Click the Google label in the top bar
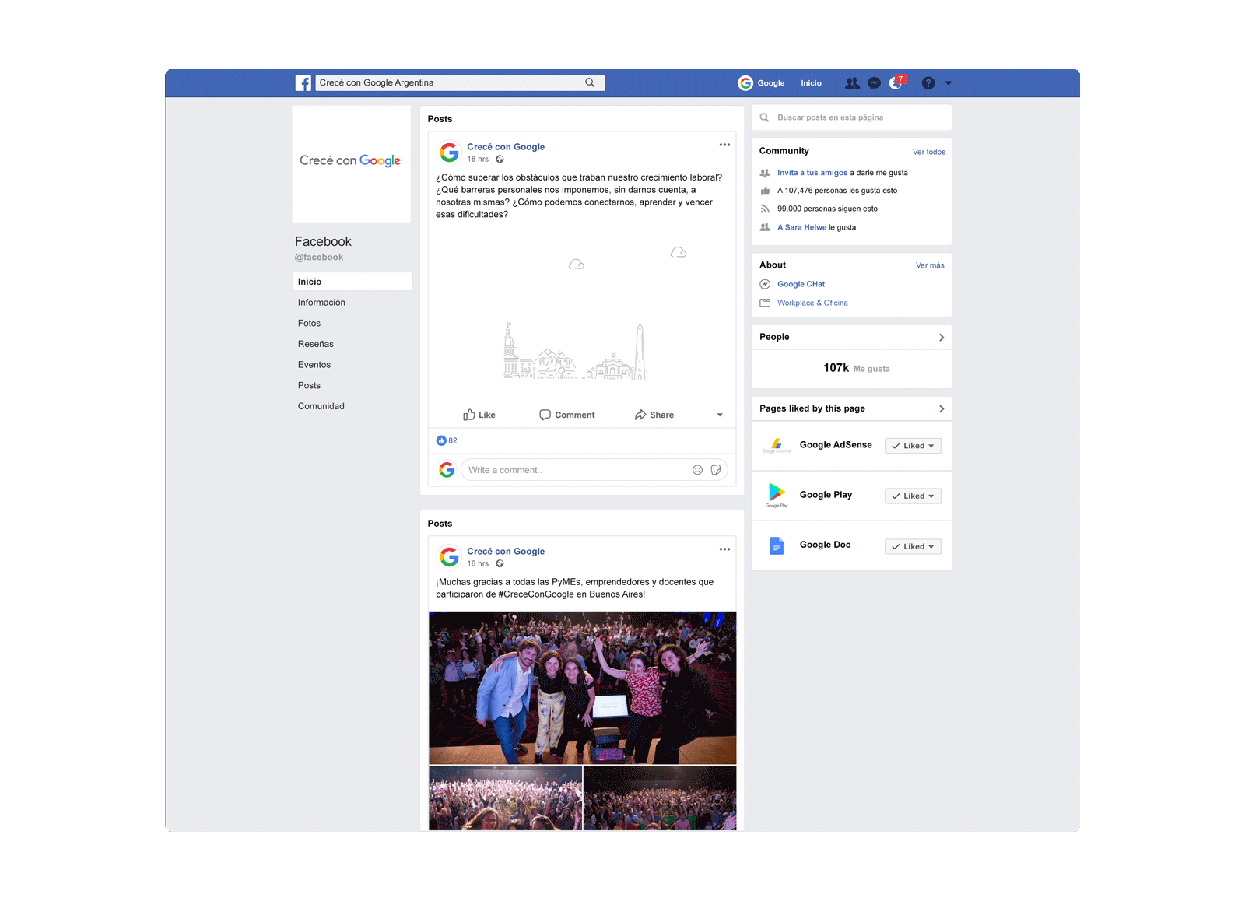The image size is (1245, 901). pyautogui.click(x=770, y=83)
